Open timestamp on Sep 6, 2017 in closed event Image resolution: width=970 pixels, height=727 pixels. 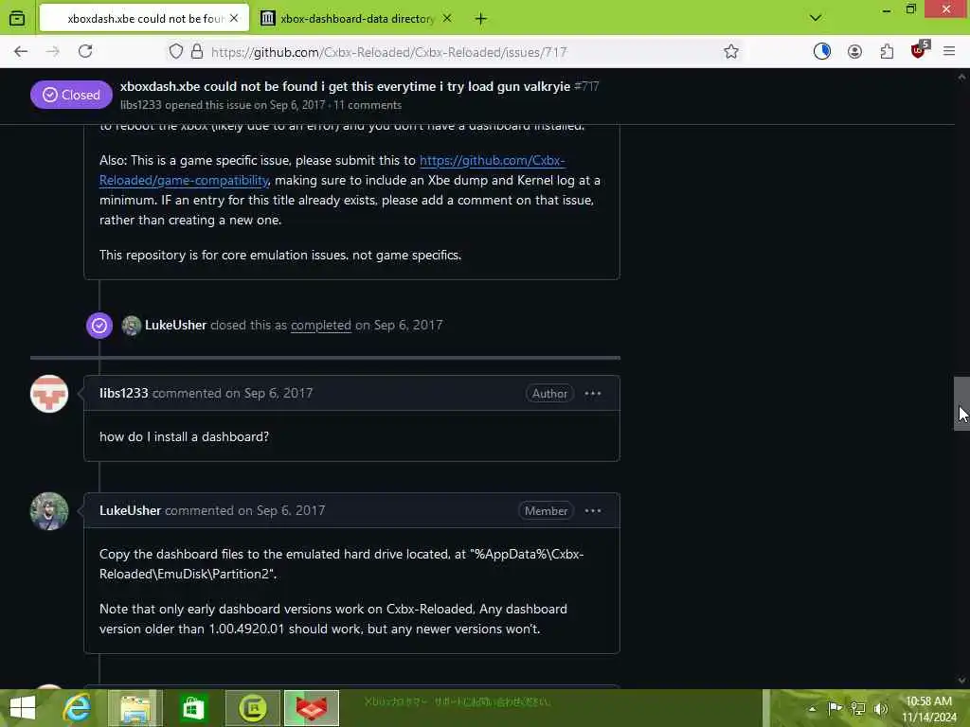(x=399, y=326)
